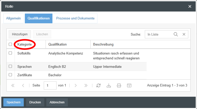Go to next page arrow
This screenshot has width=197, height=109.
click(75, 85)
